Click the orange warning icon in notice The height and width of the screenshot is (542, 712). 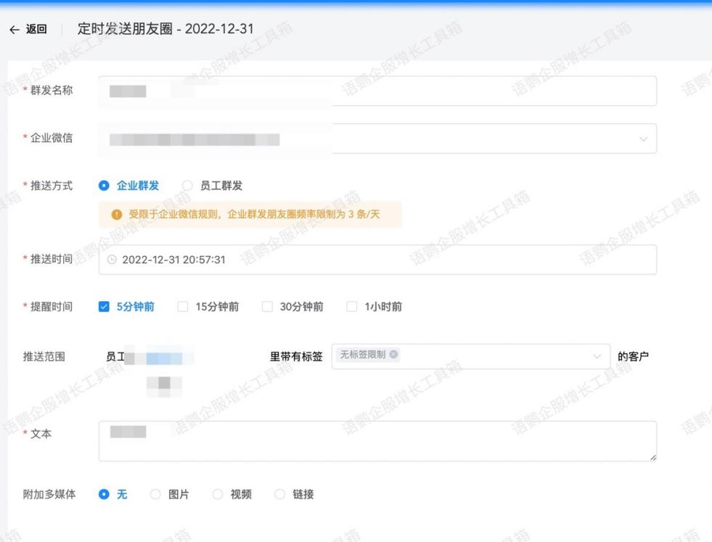point(116,215)
